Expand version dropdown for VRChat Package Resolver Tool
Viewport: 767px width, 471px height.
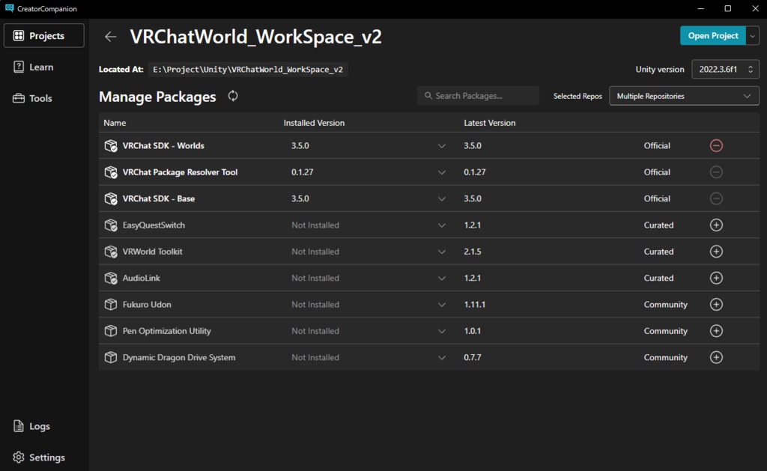[442, 172]
